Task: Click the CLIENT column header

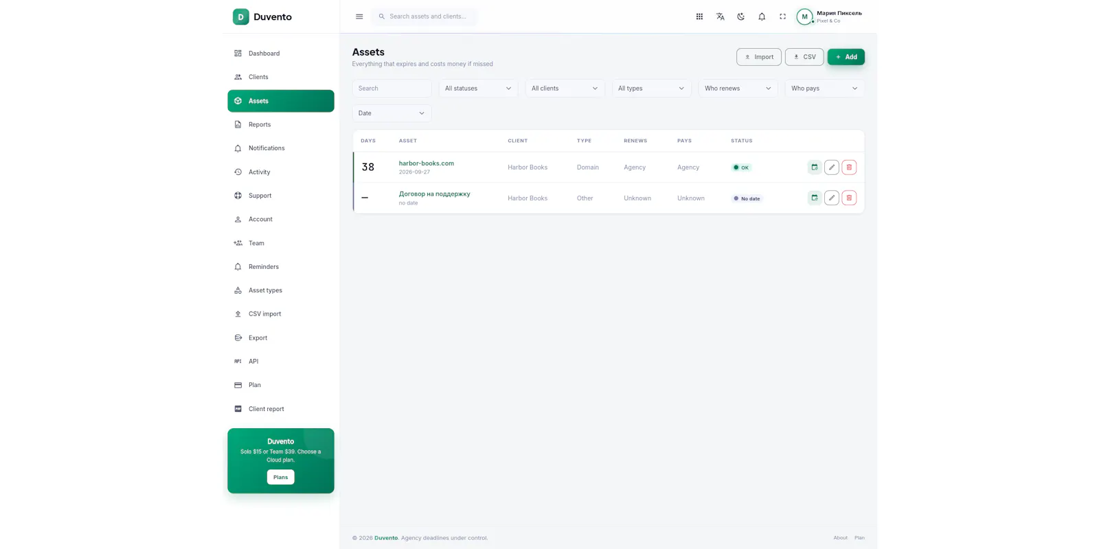Action: pyautogui.click(x=518, y=141)
